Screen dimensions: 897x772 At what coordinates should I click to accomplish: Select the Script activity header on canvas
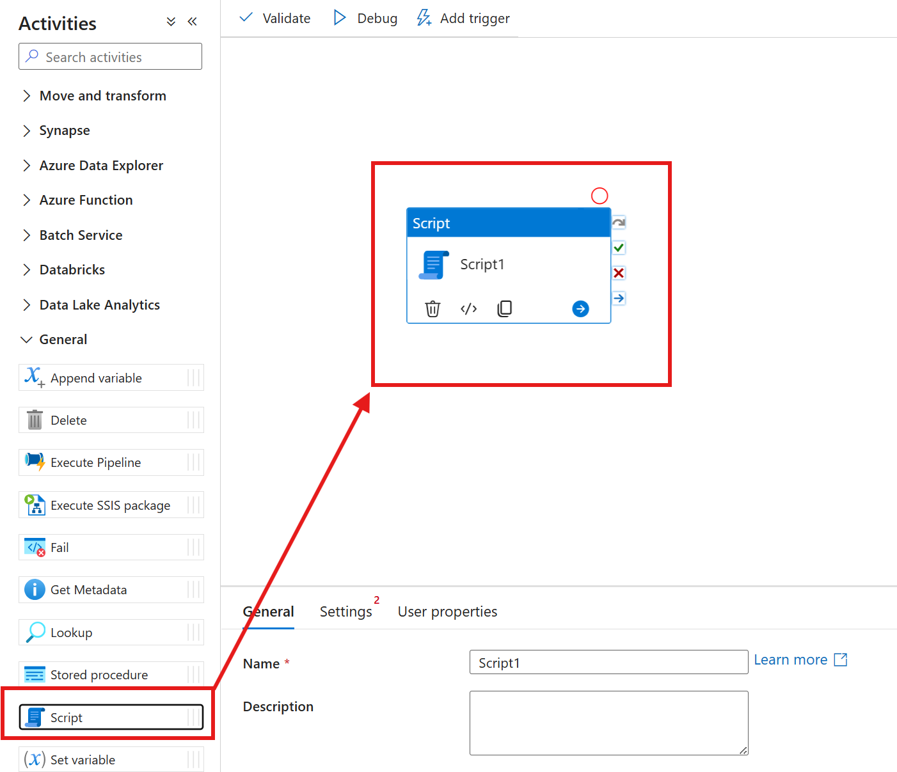pos(509,223)
